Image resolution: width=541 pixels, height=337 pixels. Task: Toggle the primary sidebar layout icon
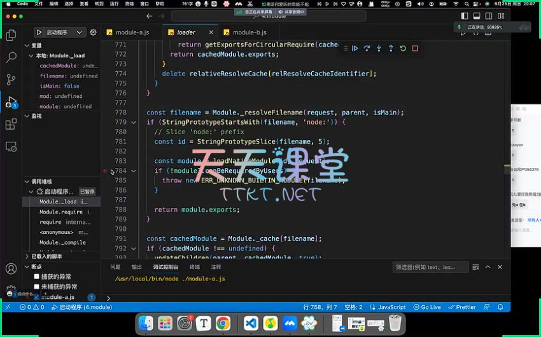pyautogui.click(x=465, y=16)
